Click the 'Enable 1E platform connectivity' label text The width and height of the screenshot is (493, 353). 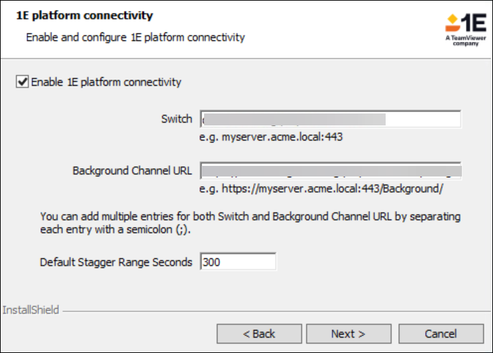(106, 82)
